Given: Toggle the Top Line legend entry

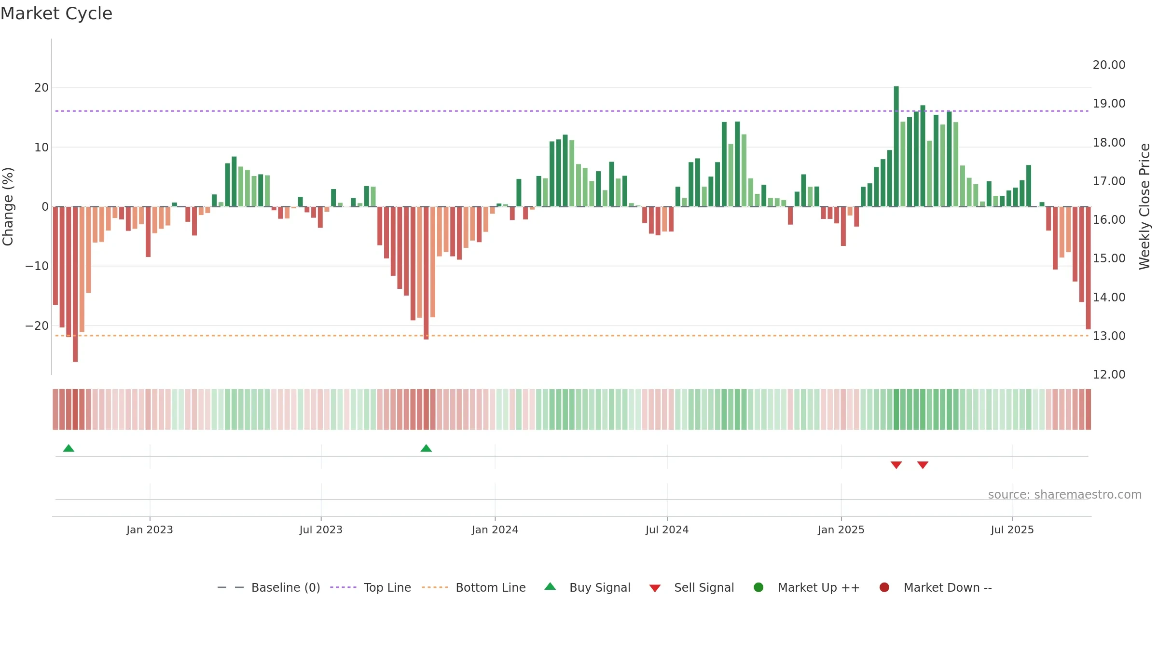Looking at the screenshot, I should click(371, 588).
